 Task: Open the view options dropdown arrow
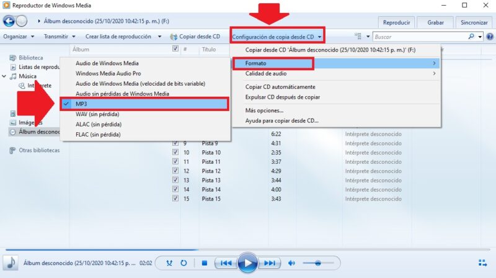point(368,37)
